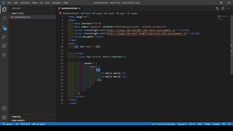
Task: Open editor More Actions ellipsis
Action: 228,8
